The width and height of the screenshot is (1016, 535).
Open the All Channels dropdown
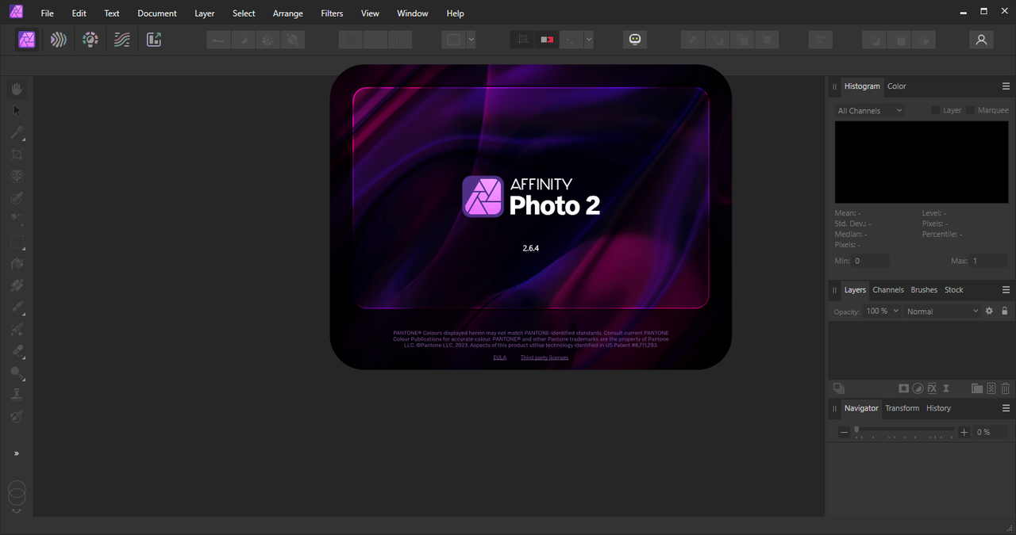[870, 111]
